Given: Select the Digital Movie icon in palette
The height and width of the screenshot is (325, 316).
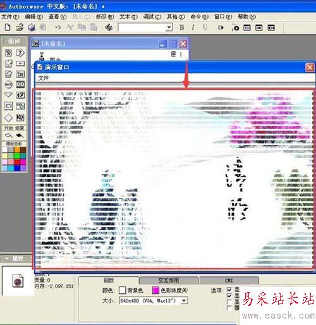Looking at the screenshot, I should [20, 85].
